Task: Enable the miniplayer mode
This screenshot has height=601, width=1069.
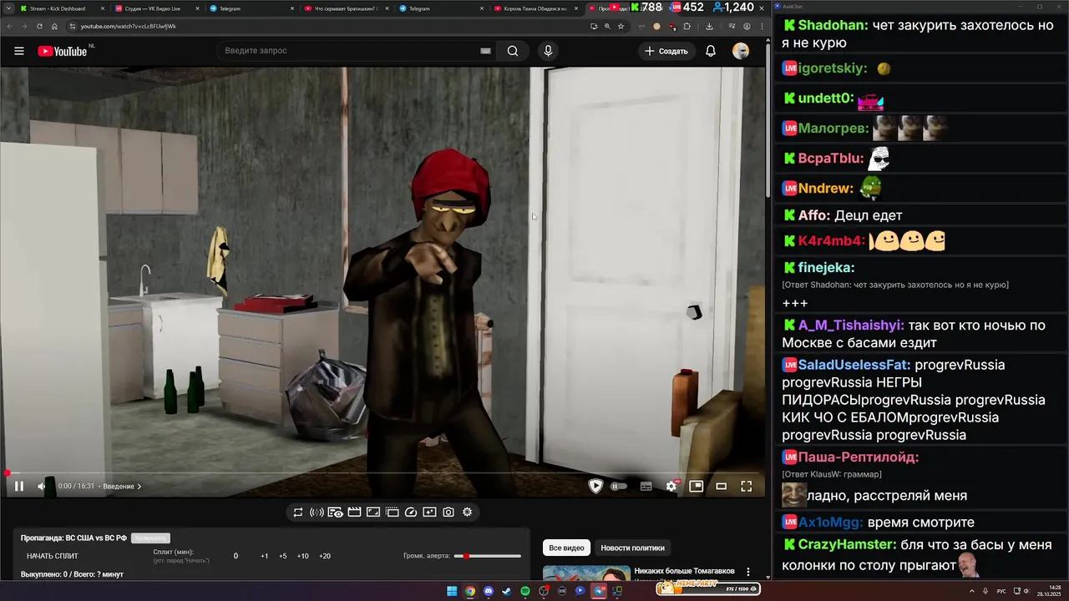Action: [x=696, y=487]
